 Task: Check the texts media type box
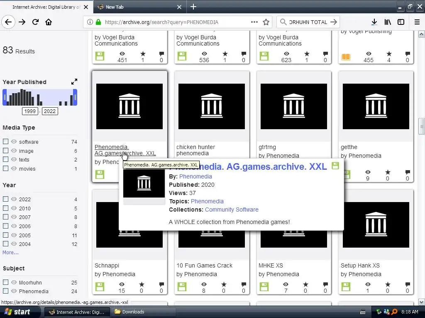[5, 159]
